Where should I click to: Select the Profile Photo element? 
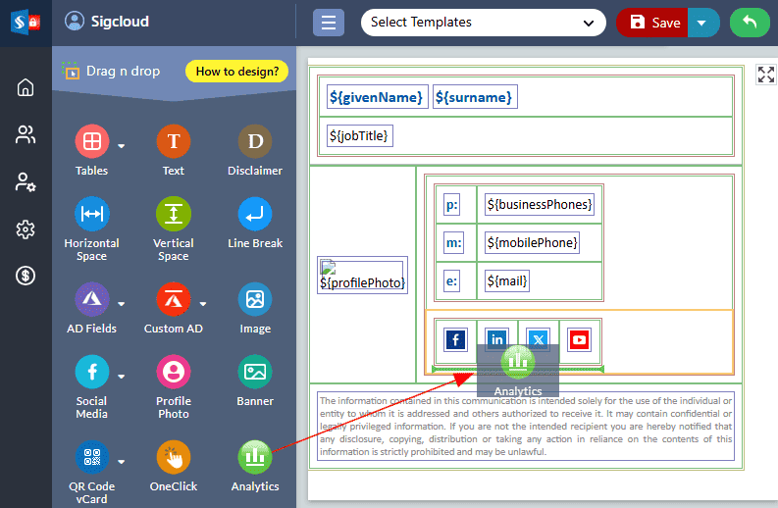click(x=173, y=373)
